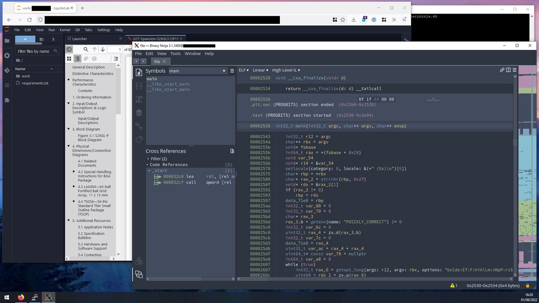This screenshot has height=303, width=539.
Task: Open the Tags sidebar icon
Action: point(139,140)
